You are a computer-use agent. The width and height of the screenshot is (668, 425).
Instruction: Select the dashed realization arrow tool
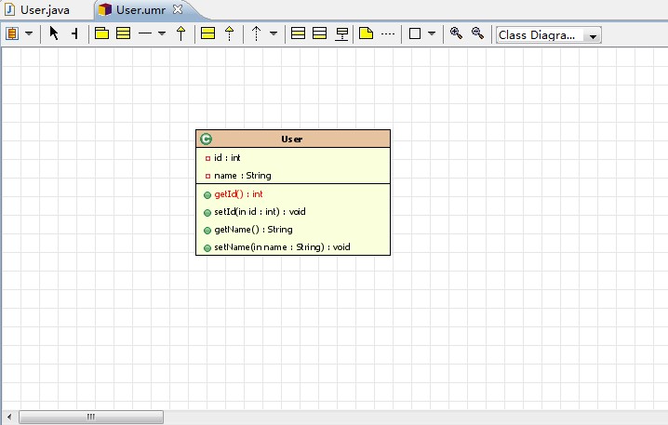click(229, 33)
